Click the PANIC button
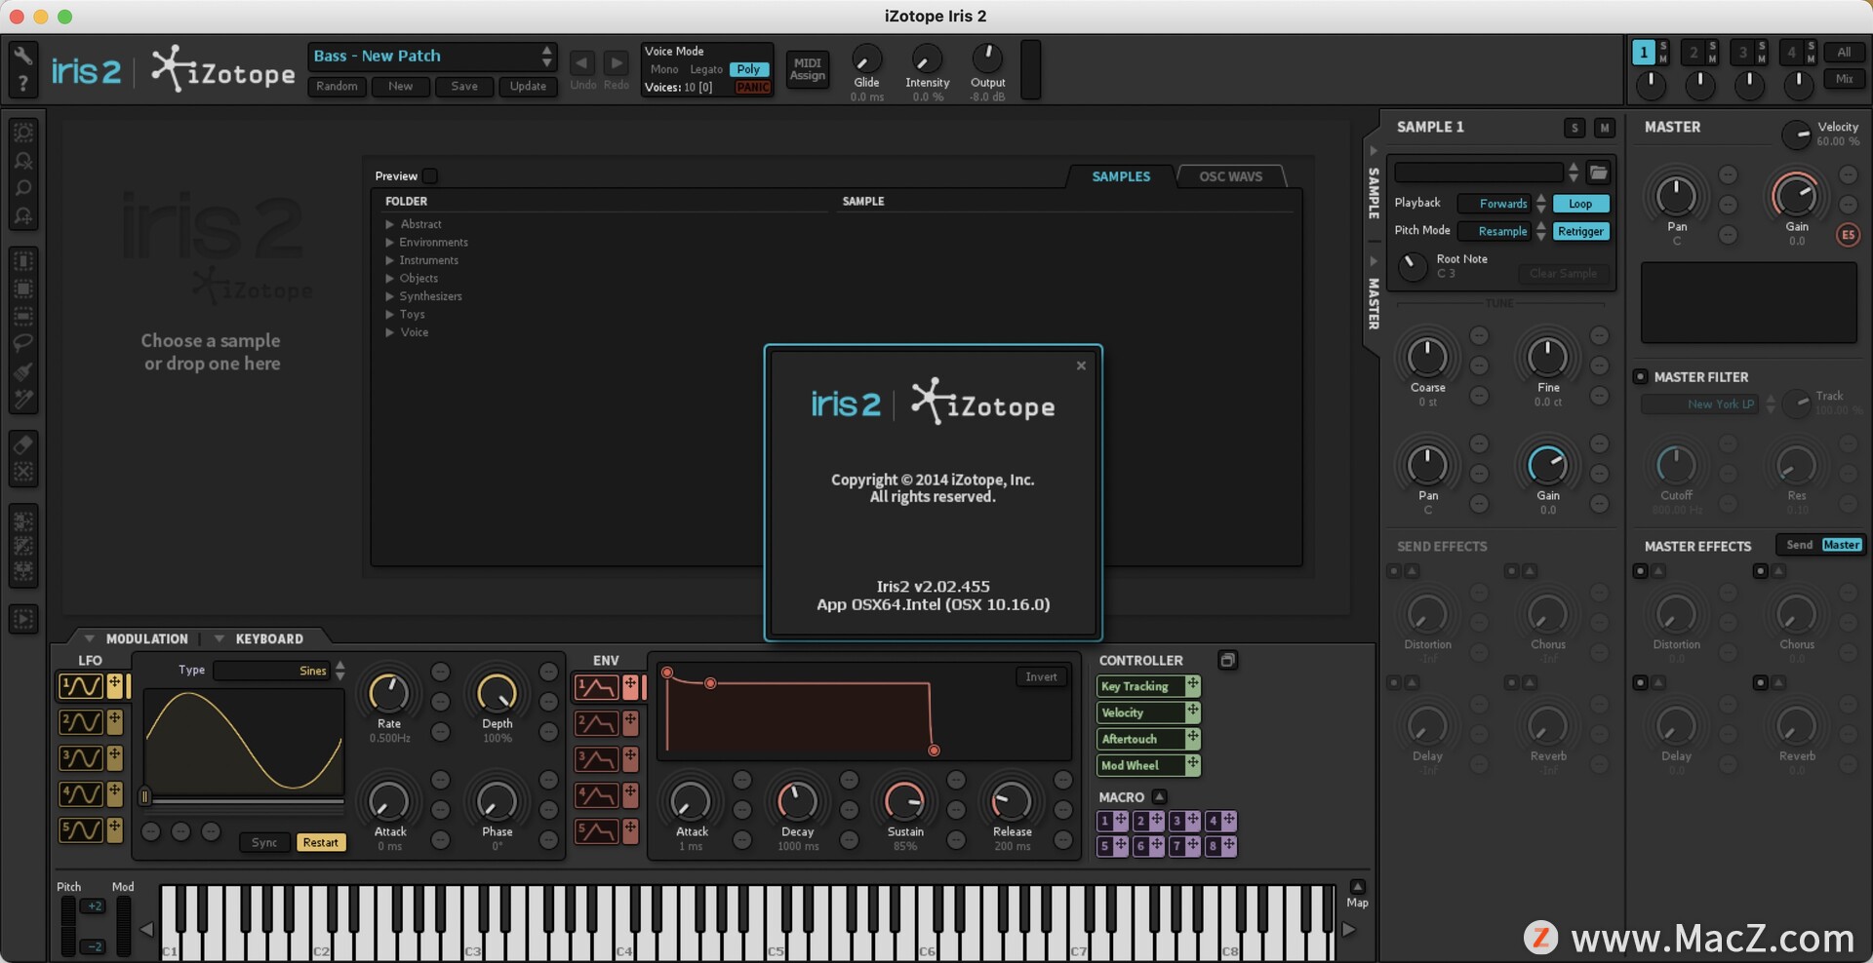 [753, 87]
